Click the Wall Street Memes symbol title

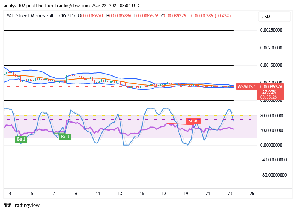coord(26,16)
